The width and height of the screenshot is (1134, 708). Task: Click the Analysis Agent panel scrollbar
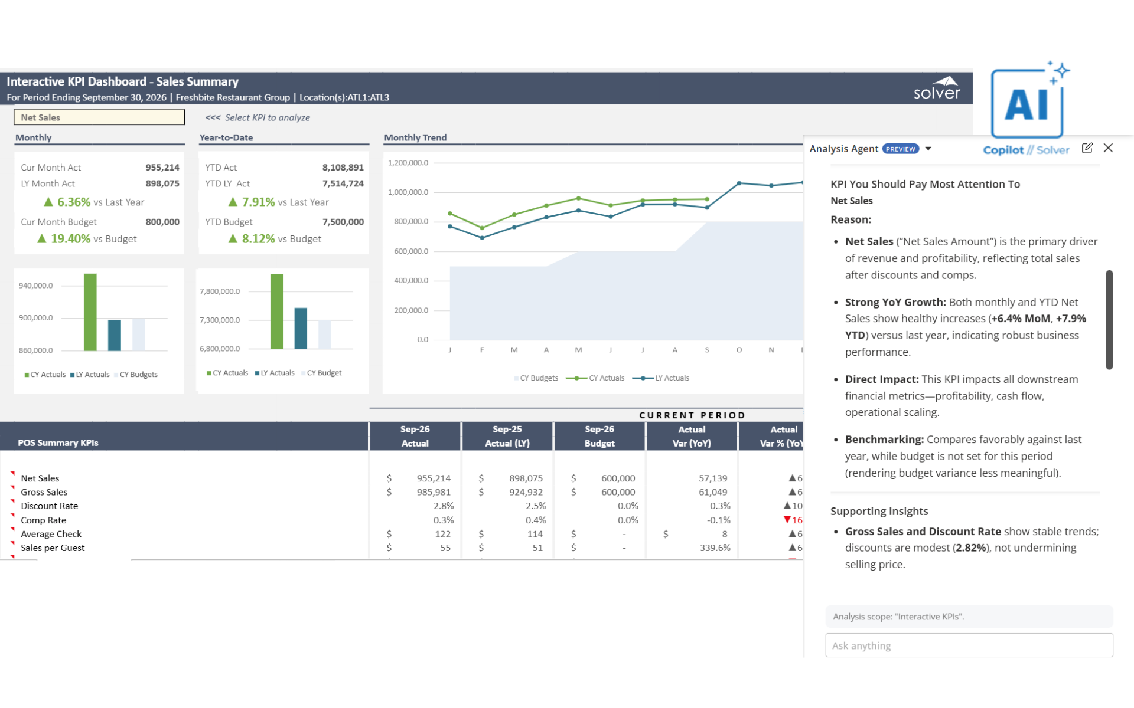click(x=1109, y=320)
